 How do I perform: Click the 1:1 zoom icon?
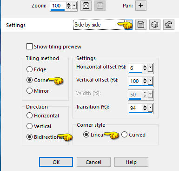100,6
